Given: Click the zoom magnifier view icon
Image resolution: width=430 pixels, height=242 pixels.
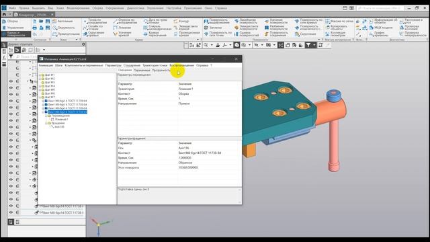Looking at the screenshot, I should [x=206, y=45].
